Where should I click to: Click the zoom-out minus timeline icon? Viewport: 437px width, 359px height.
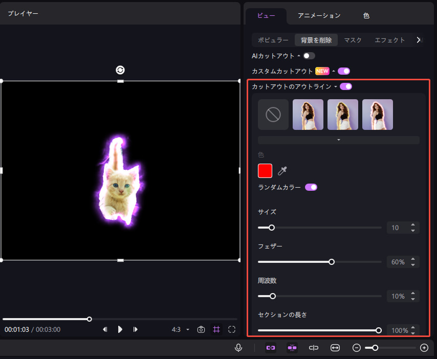pyautogui.click(x=357, y=348)
